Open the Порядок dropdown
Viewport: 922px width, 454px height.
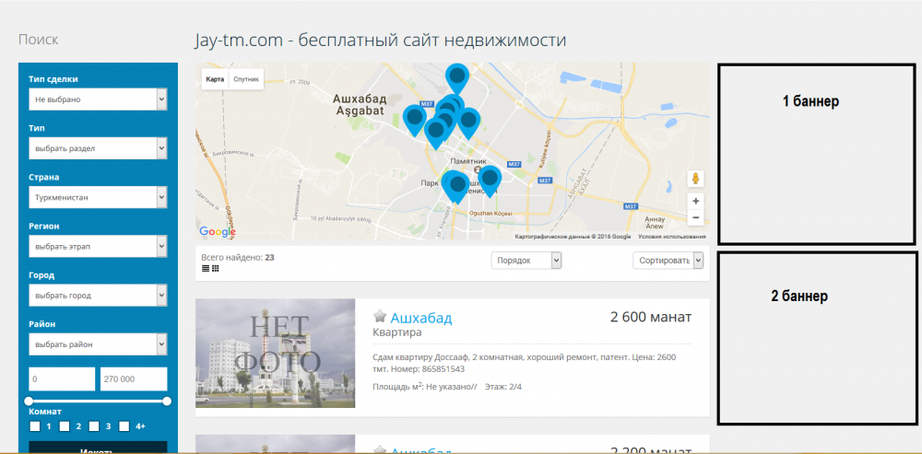click(526, 261)
